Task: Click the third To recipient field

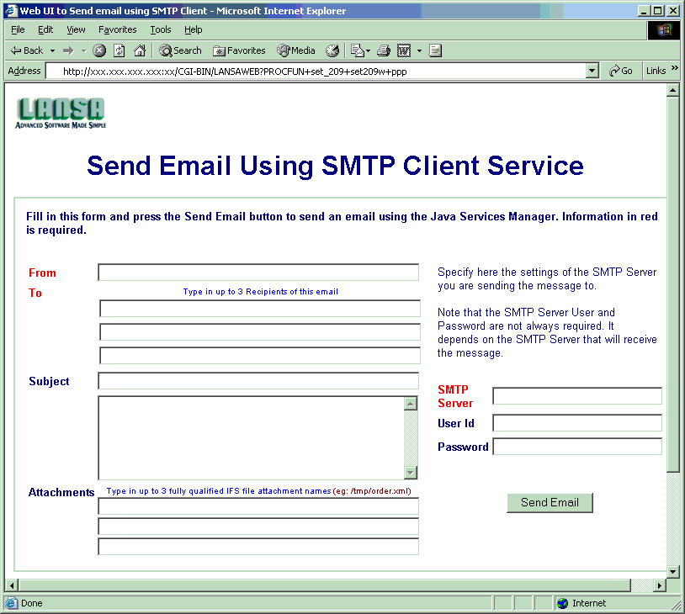Action: 260,356
